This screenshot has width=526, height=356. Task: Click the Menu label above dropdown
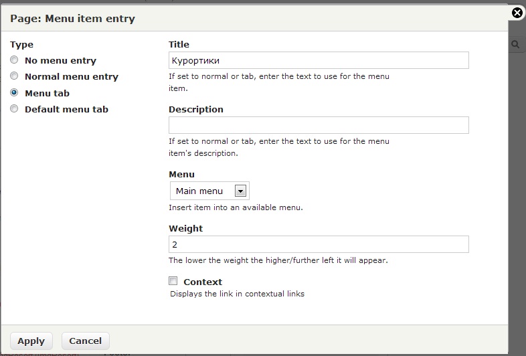[181, 175]
